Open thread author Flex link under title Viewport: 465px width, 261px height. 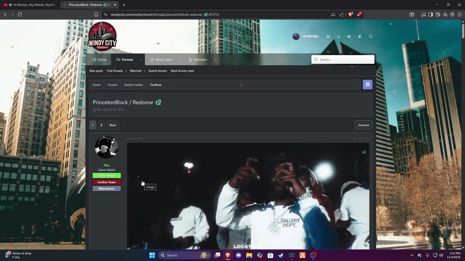[x=99, y=110]
